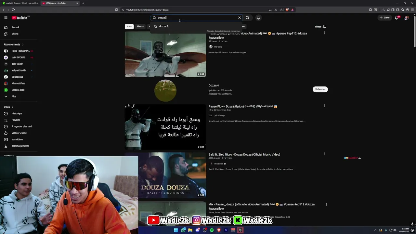The image size is (416, 234).
Task: Open the Lyrics Songs channel link
Action: tap(219, 115)
